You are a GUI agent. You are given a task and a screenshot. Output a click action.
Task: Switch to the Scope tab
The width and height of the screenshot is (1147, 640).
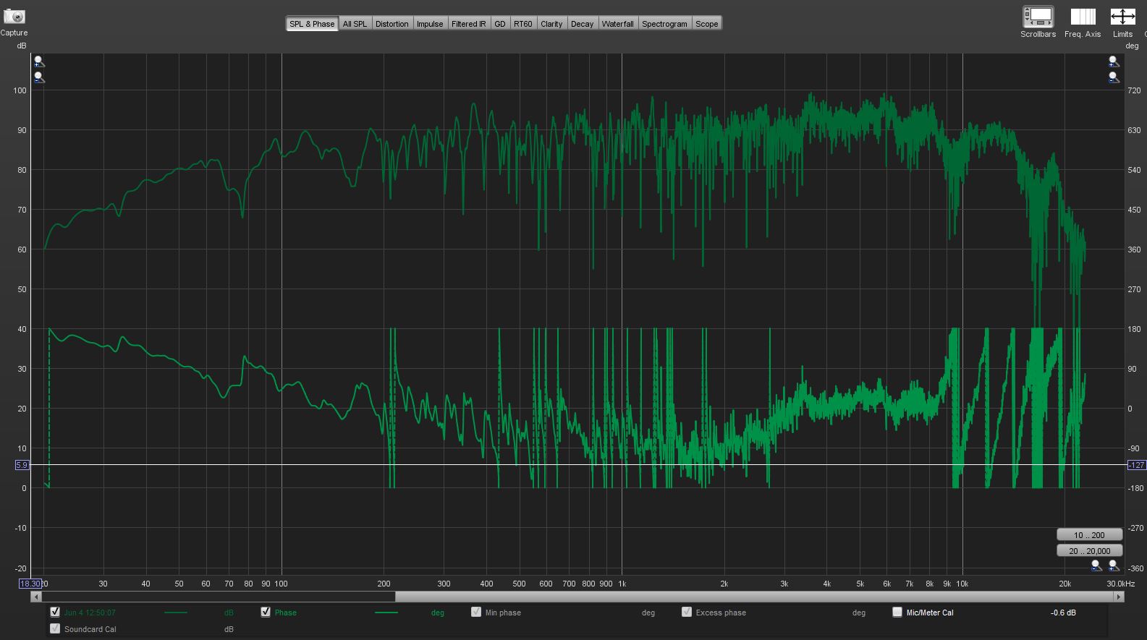click(707, 24)
